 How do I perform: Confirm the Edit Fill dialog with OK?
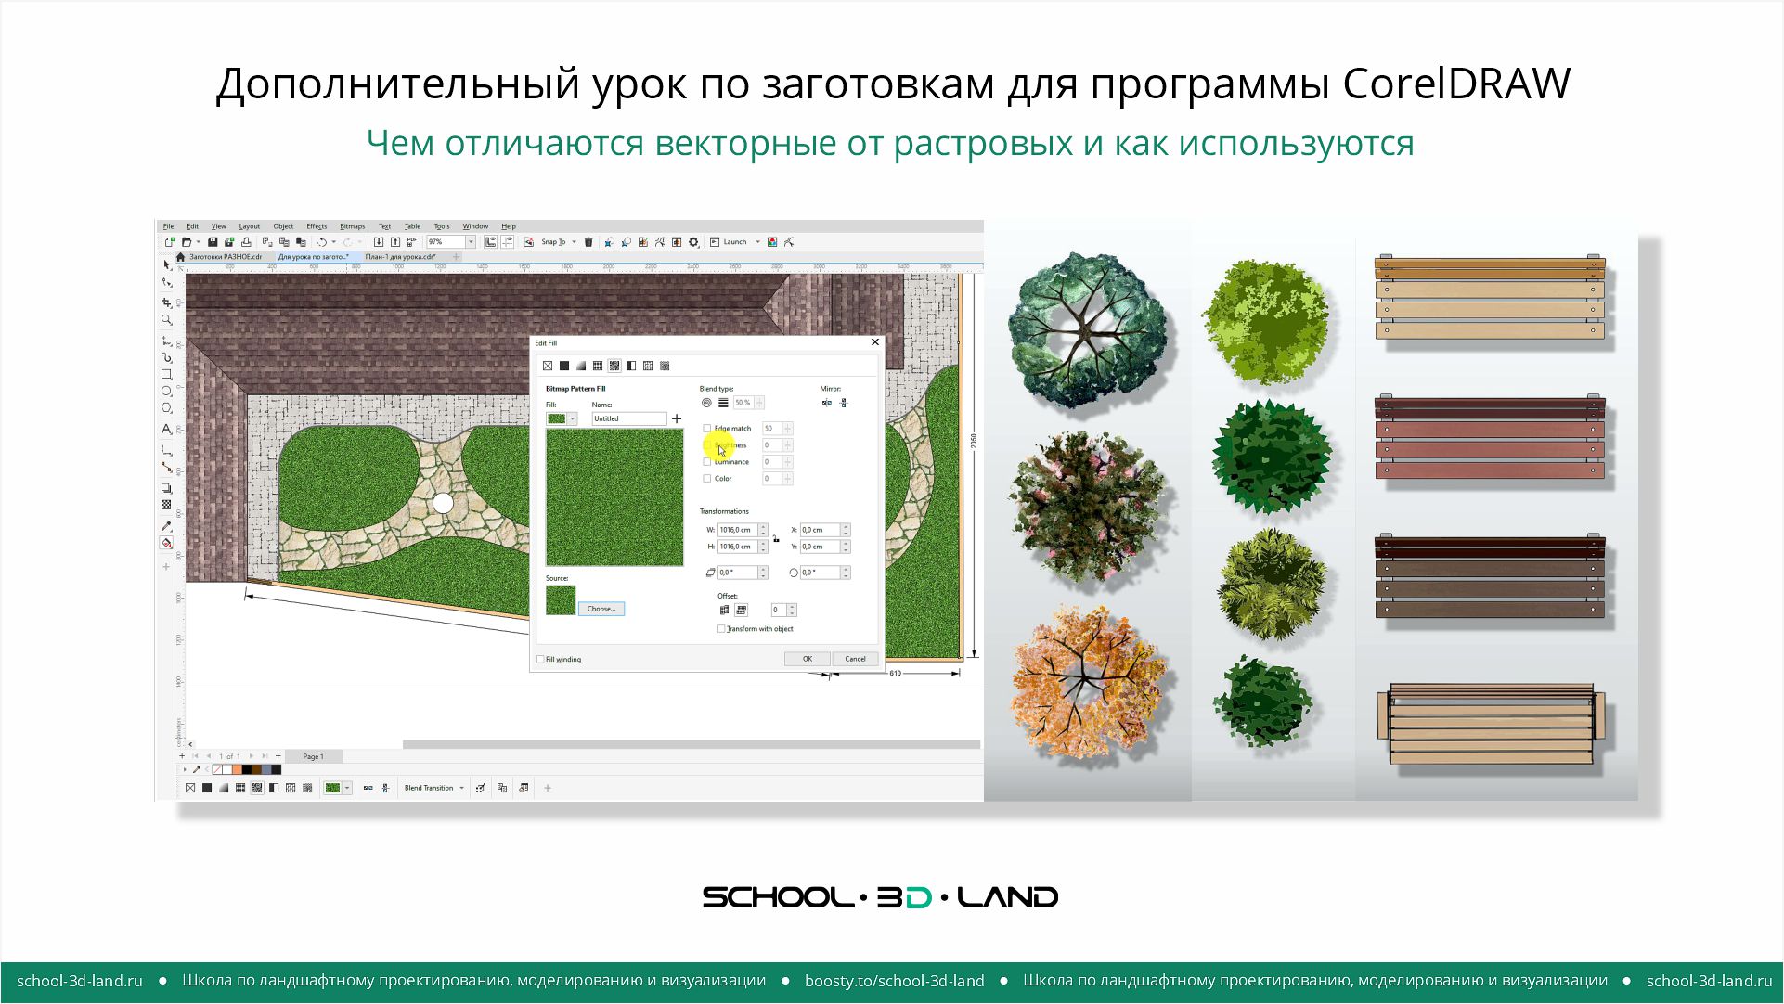807,658
